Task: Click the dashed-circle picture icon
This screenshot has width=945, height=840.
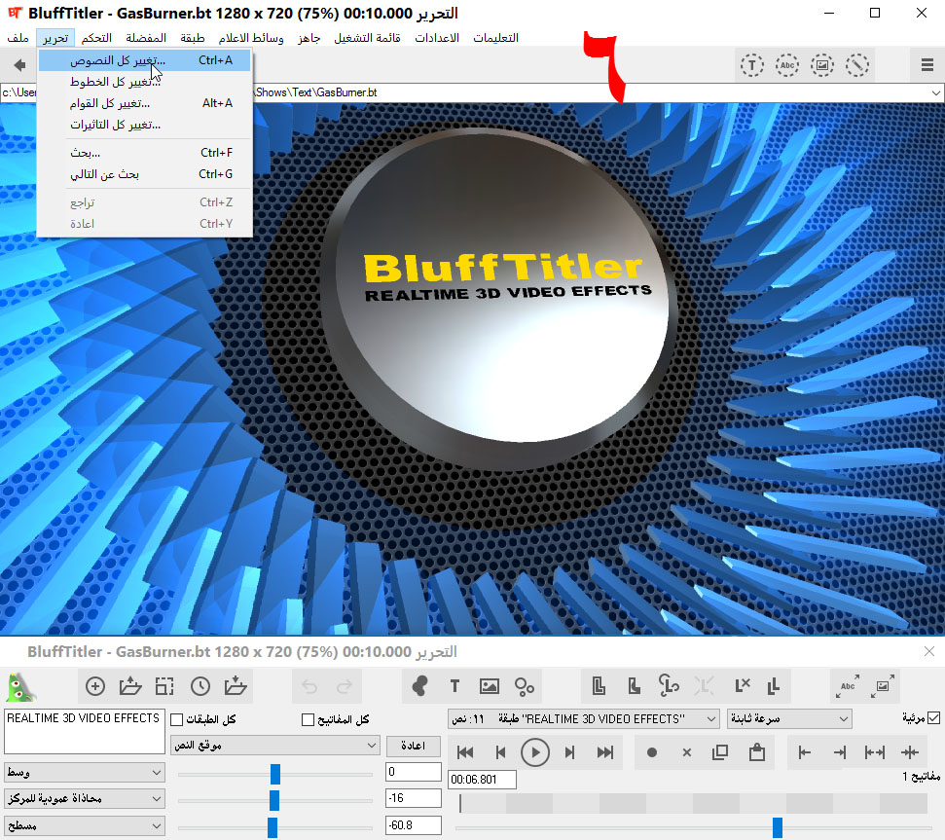Action: tap(822, 65)
